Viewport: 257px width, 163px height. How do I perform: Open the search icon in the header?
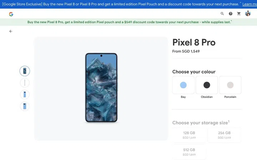click(222, 14)
